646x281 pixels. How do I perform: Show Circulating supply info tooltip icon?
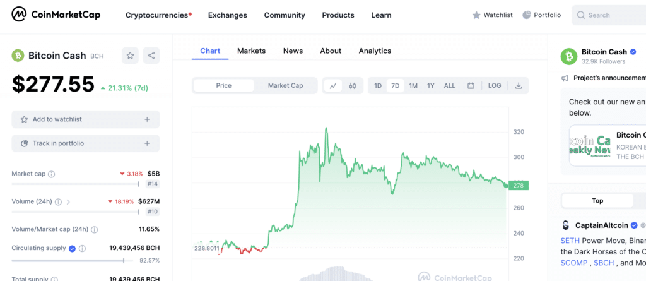coord(82,248)
